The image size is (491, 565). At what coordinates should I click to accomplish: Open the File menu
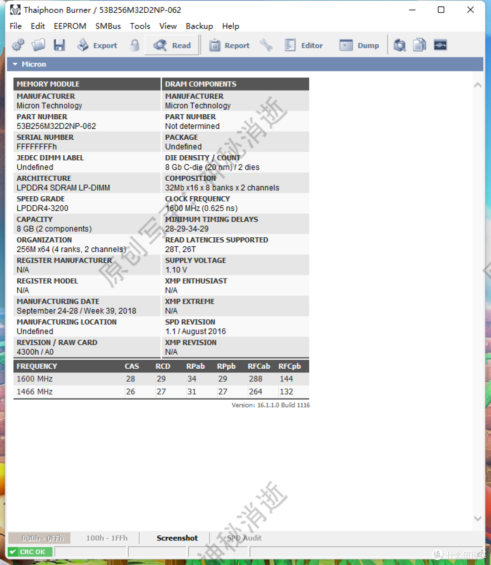(x=15, y=26)
